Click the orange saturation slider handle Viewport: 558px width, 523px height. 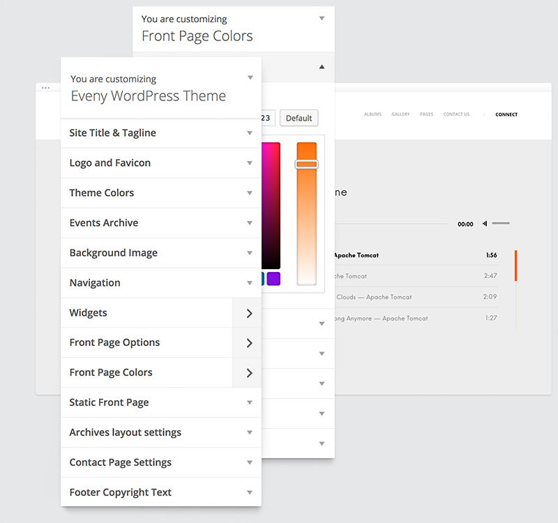tap(306, 164)
